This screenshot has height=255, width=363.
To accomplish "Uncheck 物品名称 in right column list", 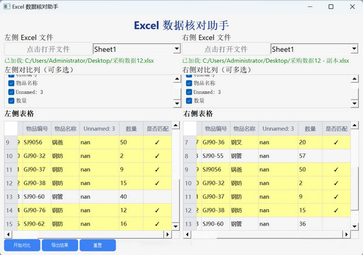I will point(189,83).
